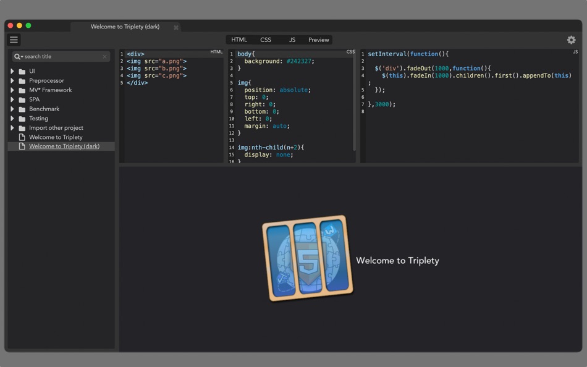Open the hamburger sidebar menu

pyautogui.click(x=14, y=40)
